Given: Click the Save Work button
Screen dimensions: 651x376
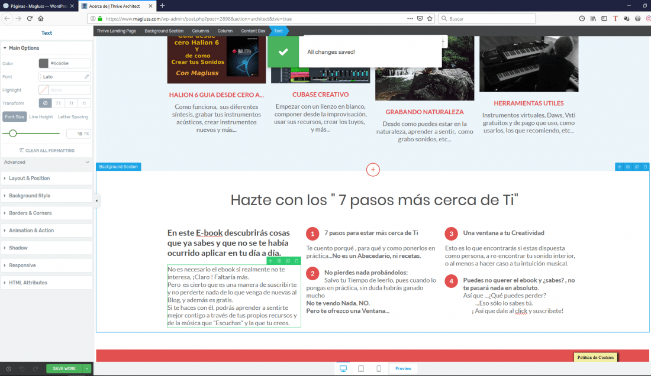Looking at the screenshot, I should 65,368.
